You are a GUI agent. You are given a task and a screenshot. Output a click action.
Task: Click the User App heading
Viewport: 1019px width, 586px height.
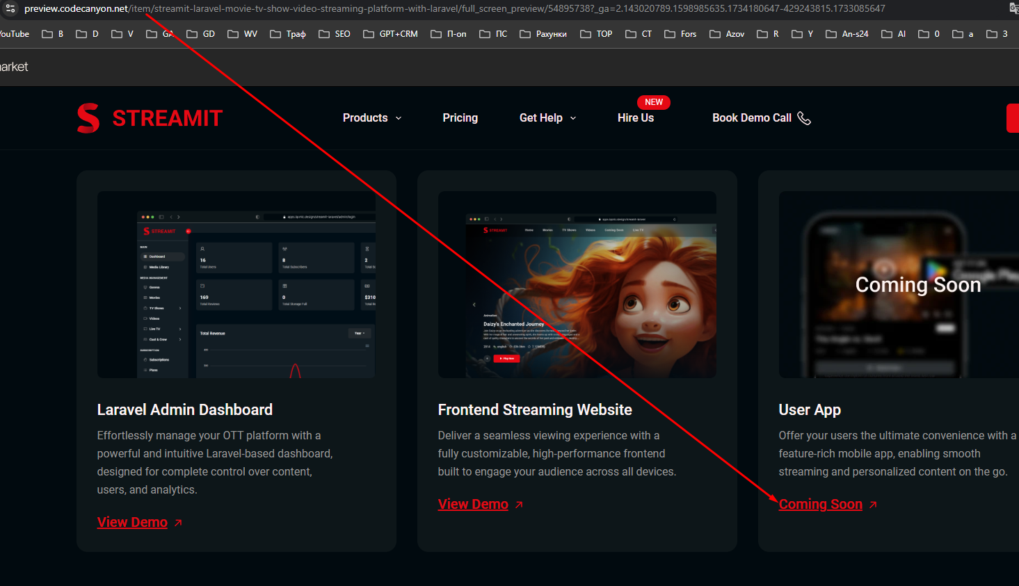pos(810,410)
